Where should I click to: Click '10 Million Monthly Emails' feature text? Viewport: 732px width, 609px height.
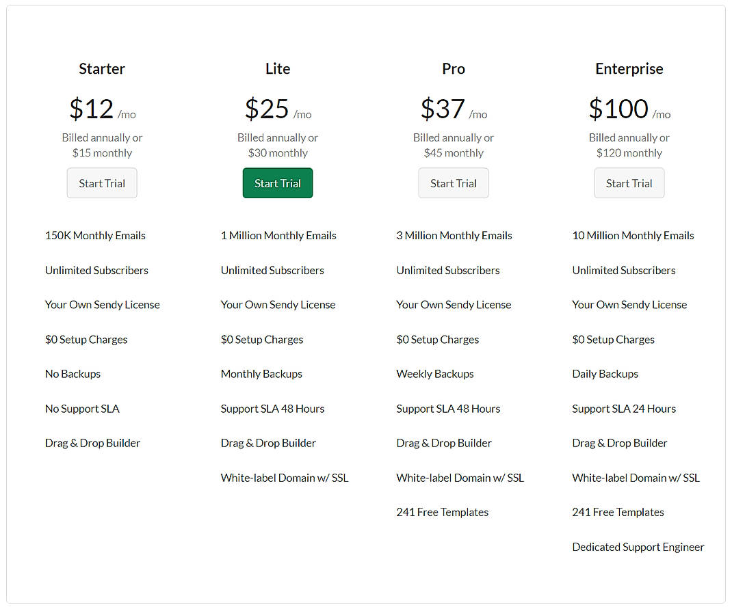pyautogui.click(x=633, y=235)
